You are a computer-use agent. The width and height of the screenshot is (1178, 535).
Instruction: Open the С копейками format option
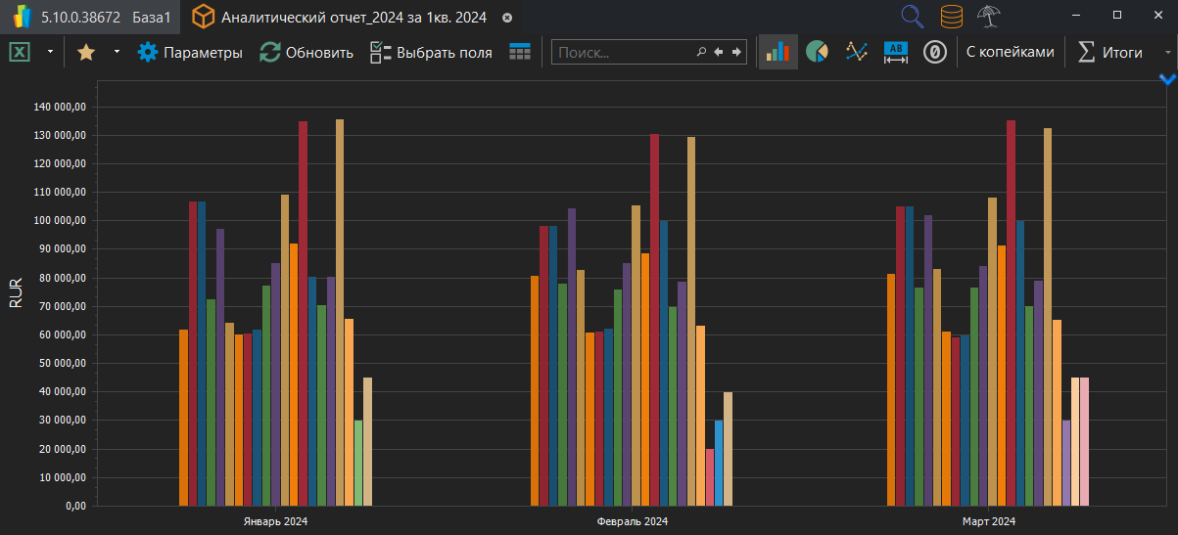[1011, 52]
